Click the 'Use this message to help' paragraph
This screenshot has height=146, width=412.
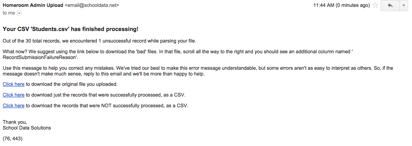(x=198, y=71)
